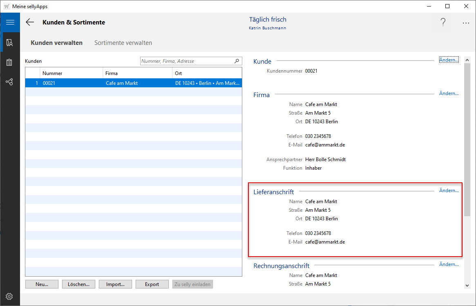Click the share connections sidebar icon
The height and width of the screenshot is (306, 476).
(10, 82)
